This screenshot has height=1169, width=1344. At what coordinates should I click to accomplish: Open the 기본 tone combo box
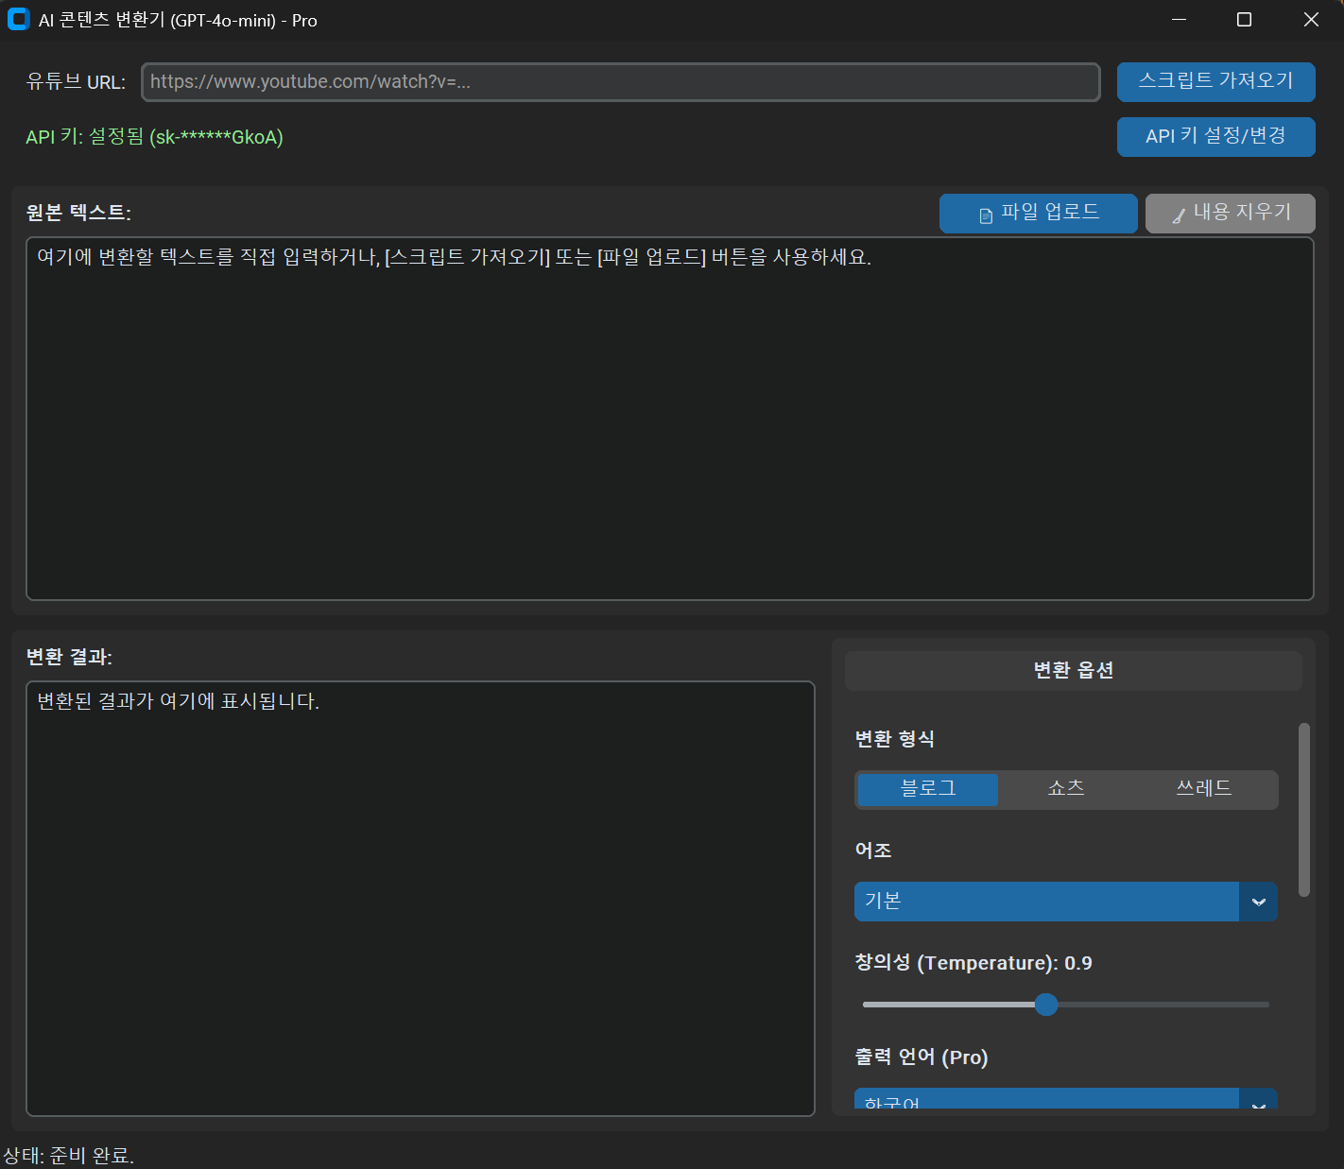click(1045, 902)
